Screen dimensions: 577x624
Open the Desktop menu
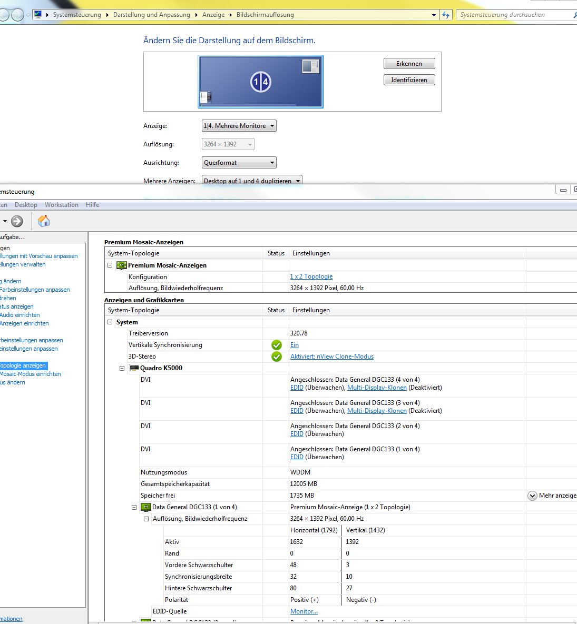(x=26, y=204)
